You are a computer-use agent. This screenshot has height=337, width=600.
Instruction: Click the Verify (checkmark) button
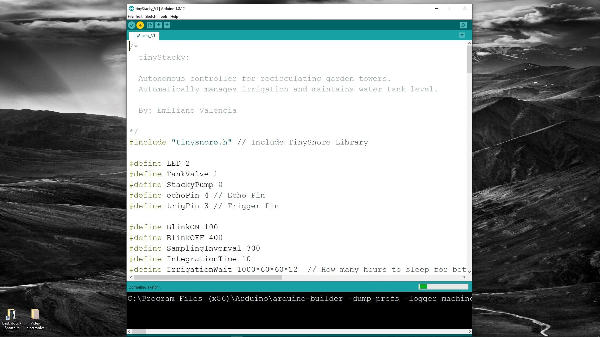coord(132,25)
